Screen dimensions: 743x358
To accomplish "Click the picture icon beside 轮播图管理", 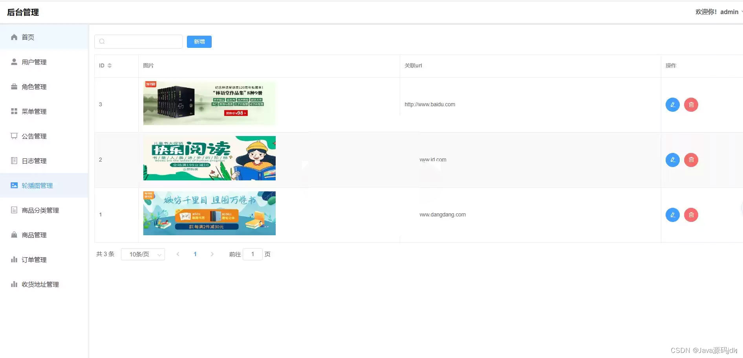I will click(14, 185).
